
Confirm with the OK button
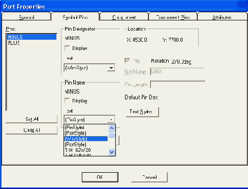pos(100,177)
